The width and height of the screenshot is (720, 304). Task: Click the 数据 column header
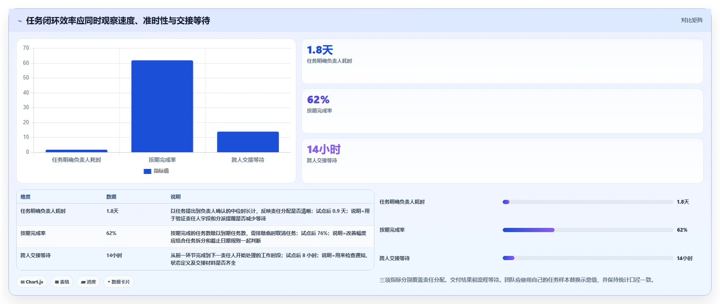[111, 197]
